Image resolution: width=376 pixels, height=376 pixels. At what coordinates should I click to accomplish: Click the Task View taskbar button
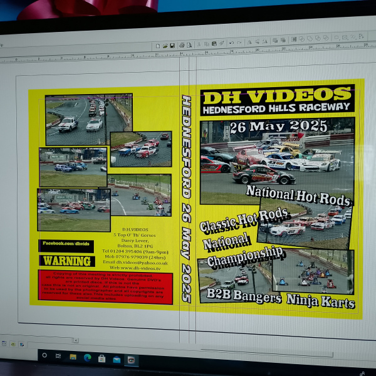click(x=58, y=356)
